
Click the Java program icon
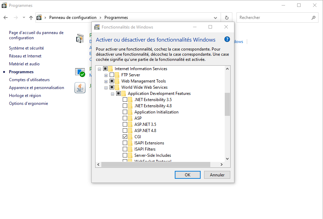pyautogui.click(x=80, y=88)
